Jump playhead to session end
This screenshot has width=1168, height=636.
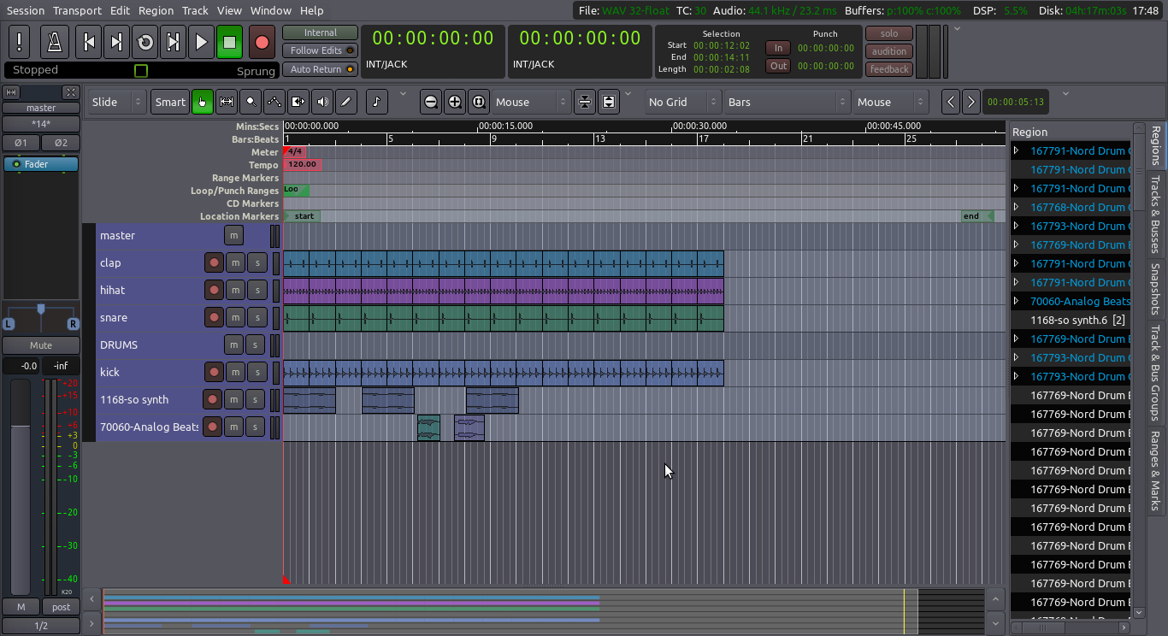116,42
